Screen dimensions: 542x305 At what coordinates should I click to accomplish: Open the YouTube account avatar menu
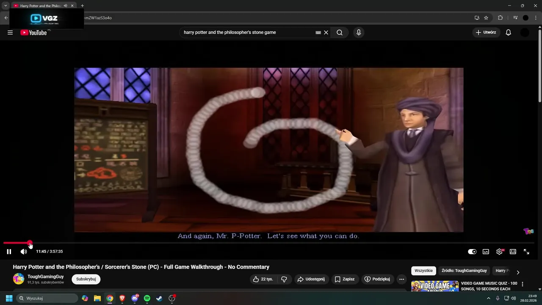(x=525, y=33)
